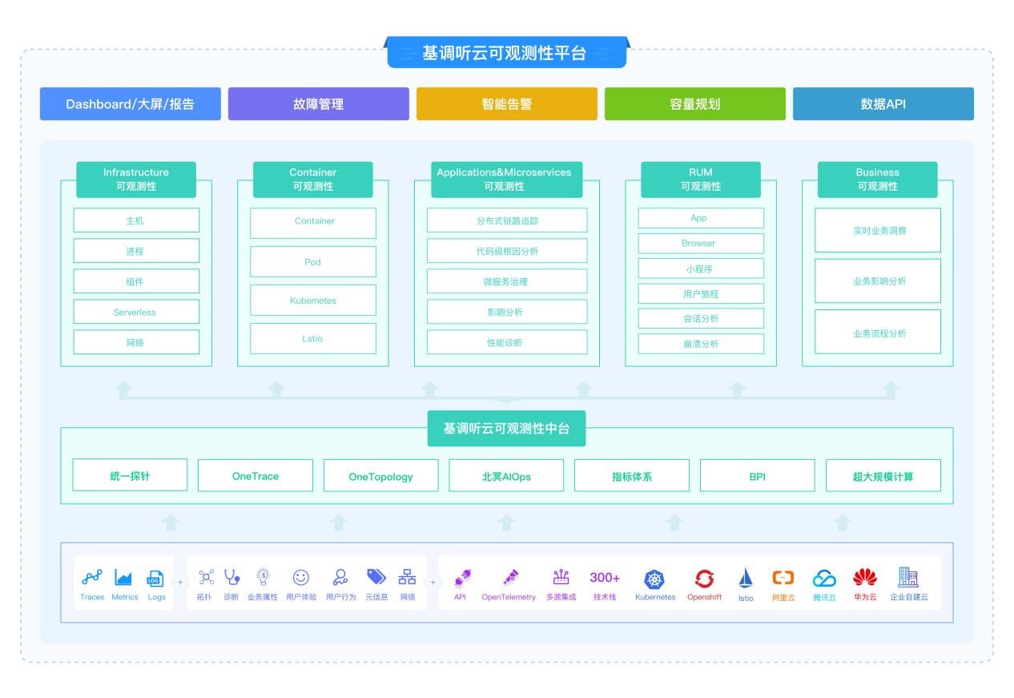Click the 实时业务洞察 box
The height and width of the screenshot is (698, 1014).
tap(878, 231)
